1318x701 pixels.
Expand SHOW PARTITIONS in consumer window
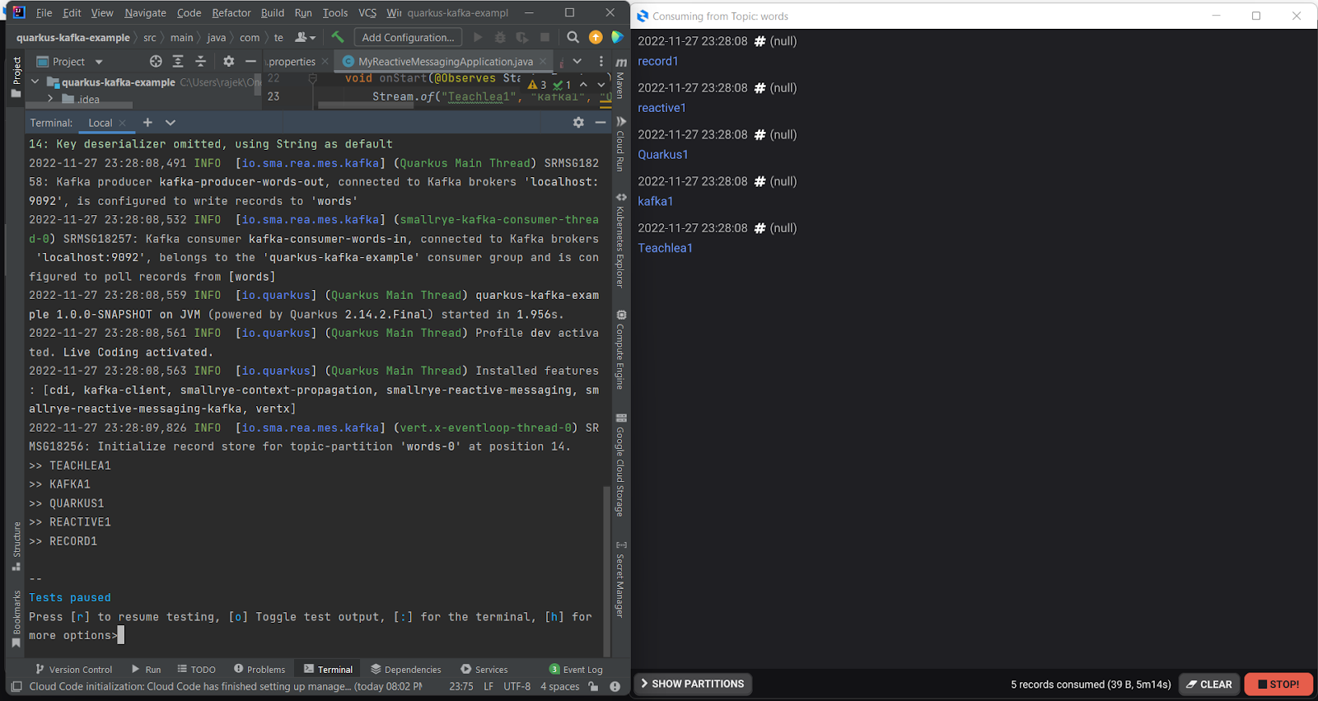(x=693, y=684)
